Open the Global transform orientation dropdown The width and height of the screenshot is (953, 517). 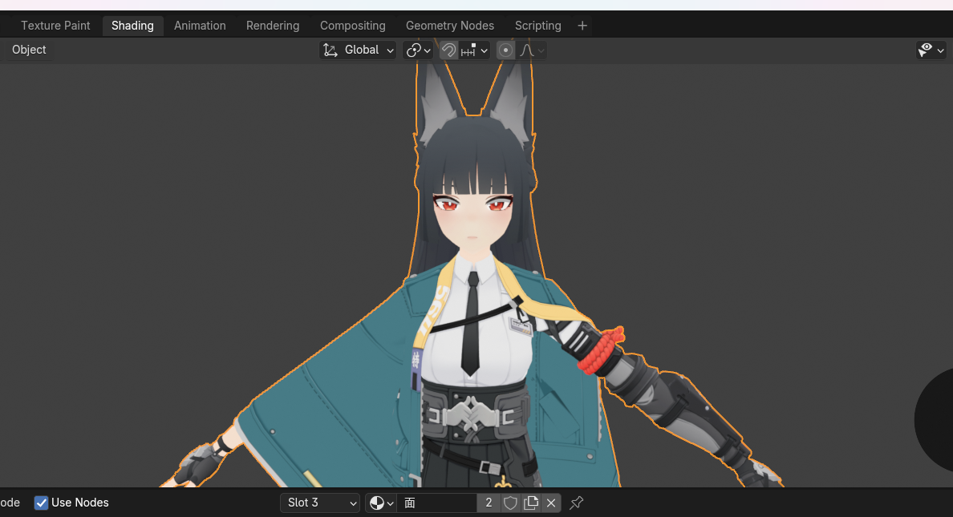[358, 50]
